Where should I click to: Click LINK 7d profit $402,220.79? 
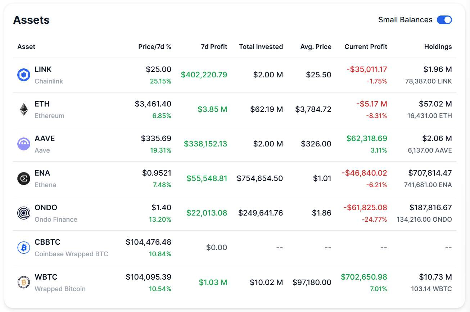204,75
